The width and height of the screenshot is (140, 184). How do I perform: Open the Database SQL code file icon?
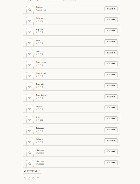(30, 21)
